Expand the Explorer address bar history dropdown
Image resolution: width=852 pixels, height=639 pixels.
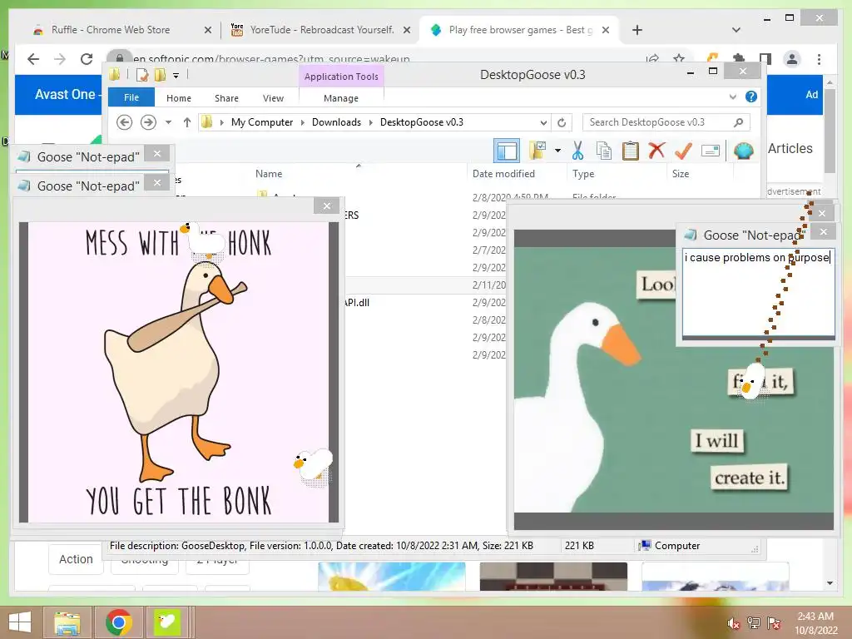pyautogui.click(x=543, y=122)
